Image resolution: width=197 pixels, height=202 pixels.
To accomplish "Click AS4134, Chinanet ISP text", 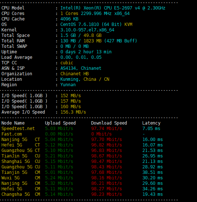I will click(x=81, y=68).
